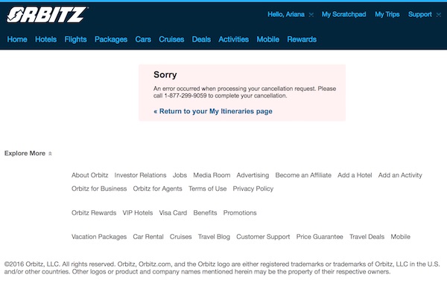Open the Terms of Use link

pyautogui.click(x=208, y=188)
